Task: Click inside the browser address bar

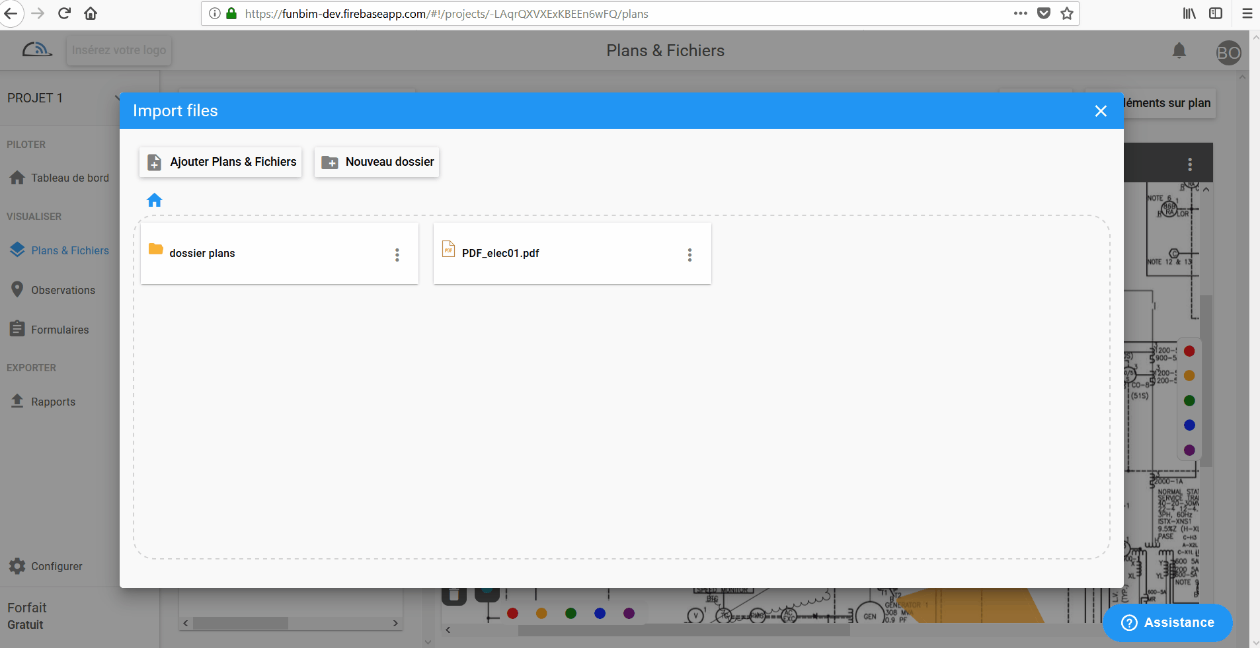Action: pos(595,13)
